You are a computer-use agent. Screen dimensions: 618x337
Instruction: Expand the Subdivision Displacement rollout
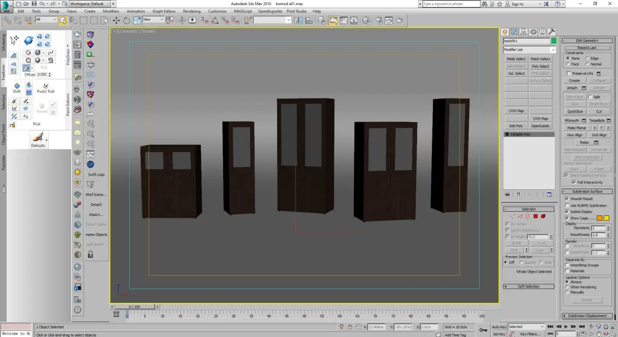tap(587, 316)
